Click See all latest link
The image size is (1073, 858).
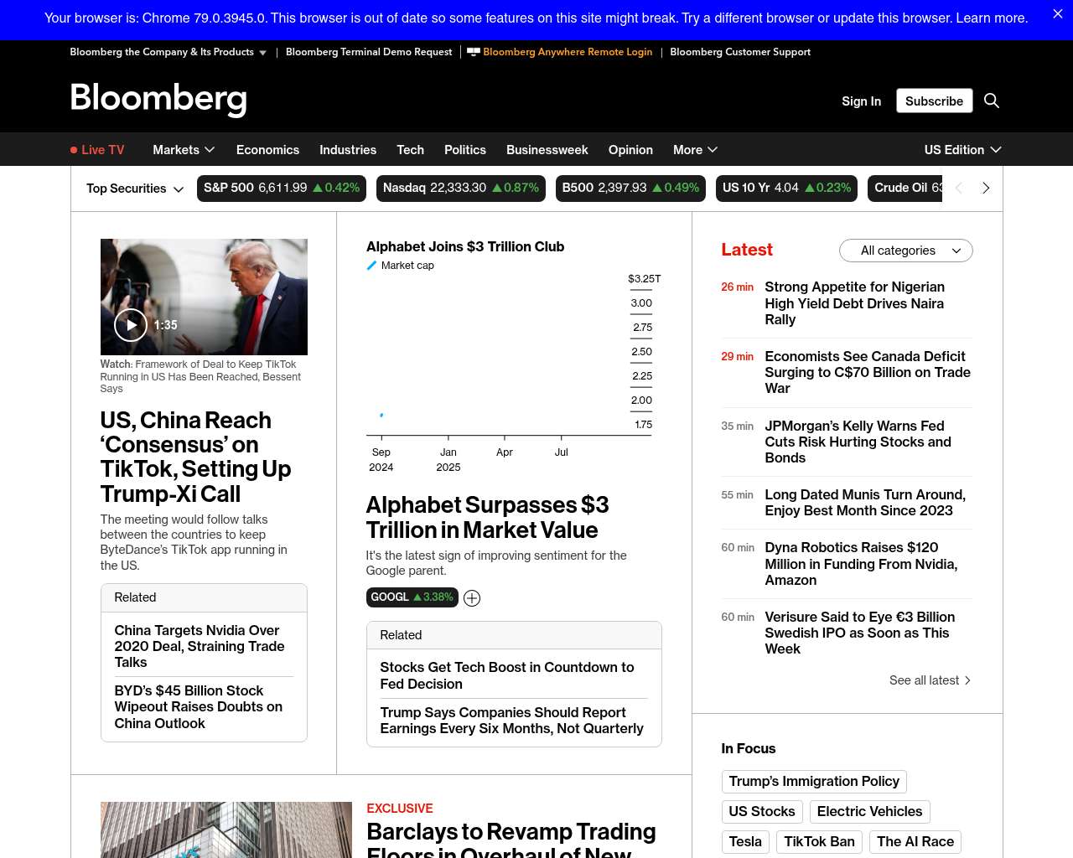coord(930,680)
